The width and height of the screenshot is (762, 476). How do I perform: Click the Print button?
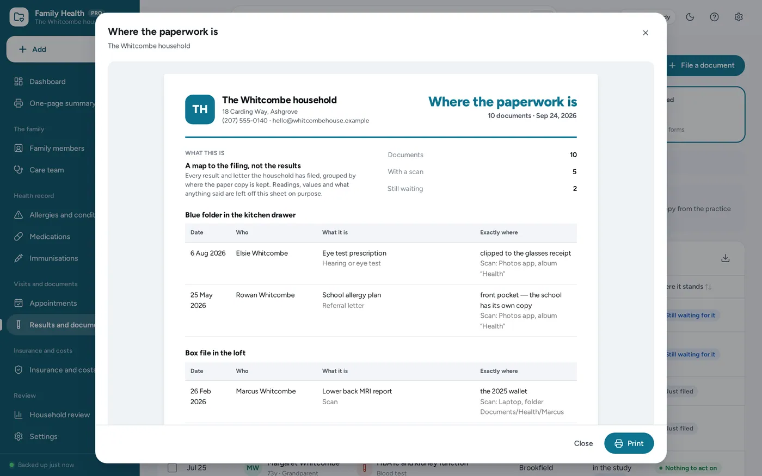[x=629, y=443]
